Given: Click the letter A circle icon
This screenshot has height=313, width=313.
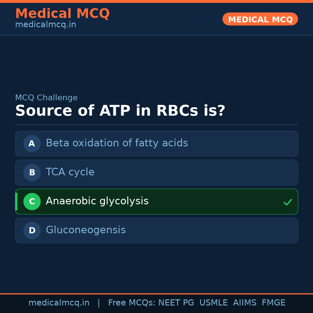Looking at the screenshot, I should (x=32, y=143).
